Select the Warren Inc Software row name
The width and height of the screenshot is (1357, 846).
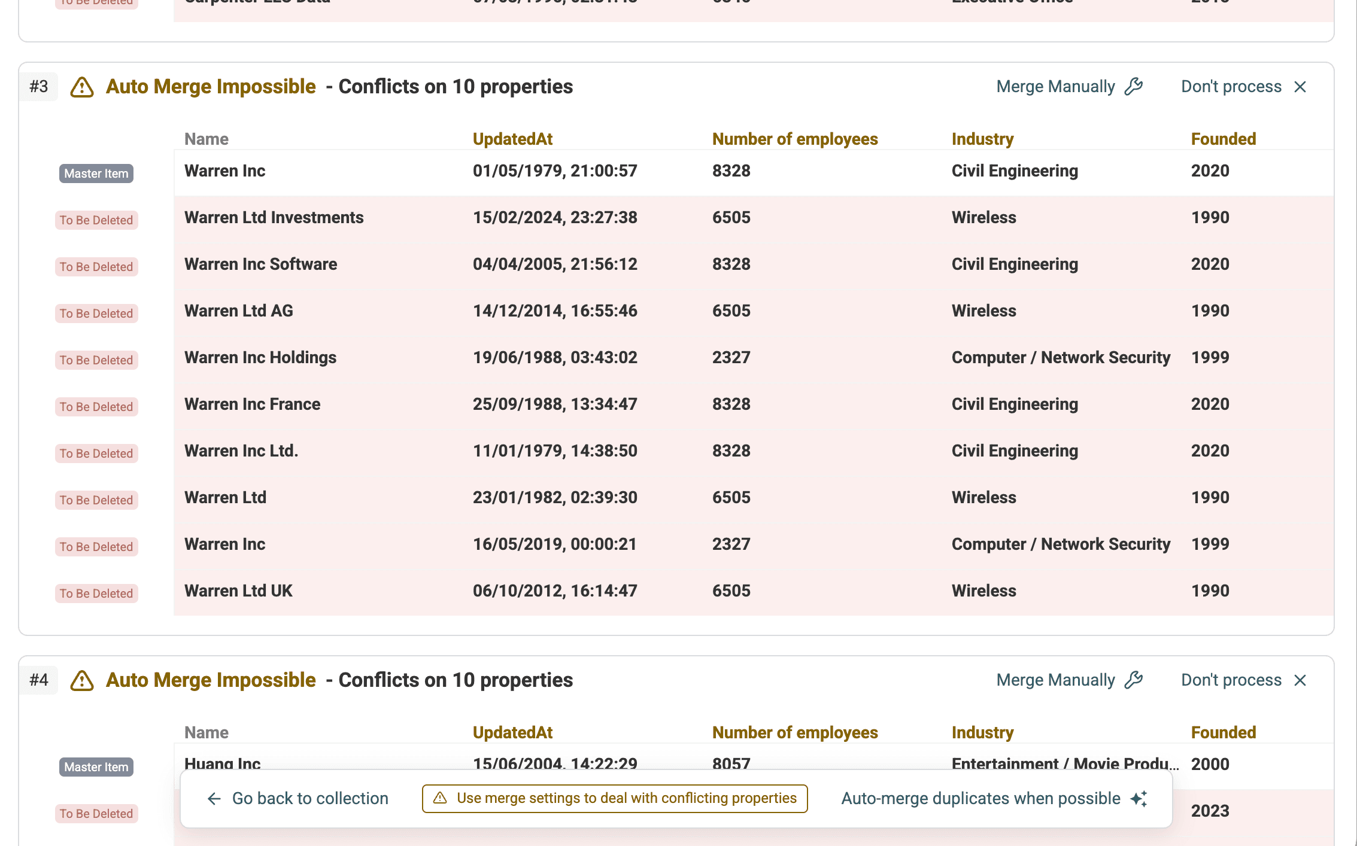click(261, 264)
